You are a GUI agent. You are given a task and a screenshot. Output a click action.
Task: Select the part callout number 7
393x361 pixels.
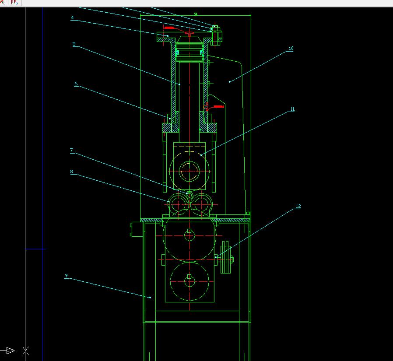(71, 151)
